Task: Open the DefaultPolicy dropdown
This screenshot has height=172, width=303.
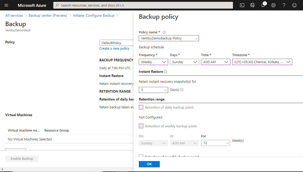Action: 116,43
